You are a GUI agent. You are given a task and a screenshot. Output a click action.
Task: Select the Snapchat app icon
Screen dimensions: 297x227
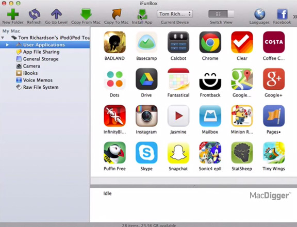point(178,153)
